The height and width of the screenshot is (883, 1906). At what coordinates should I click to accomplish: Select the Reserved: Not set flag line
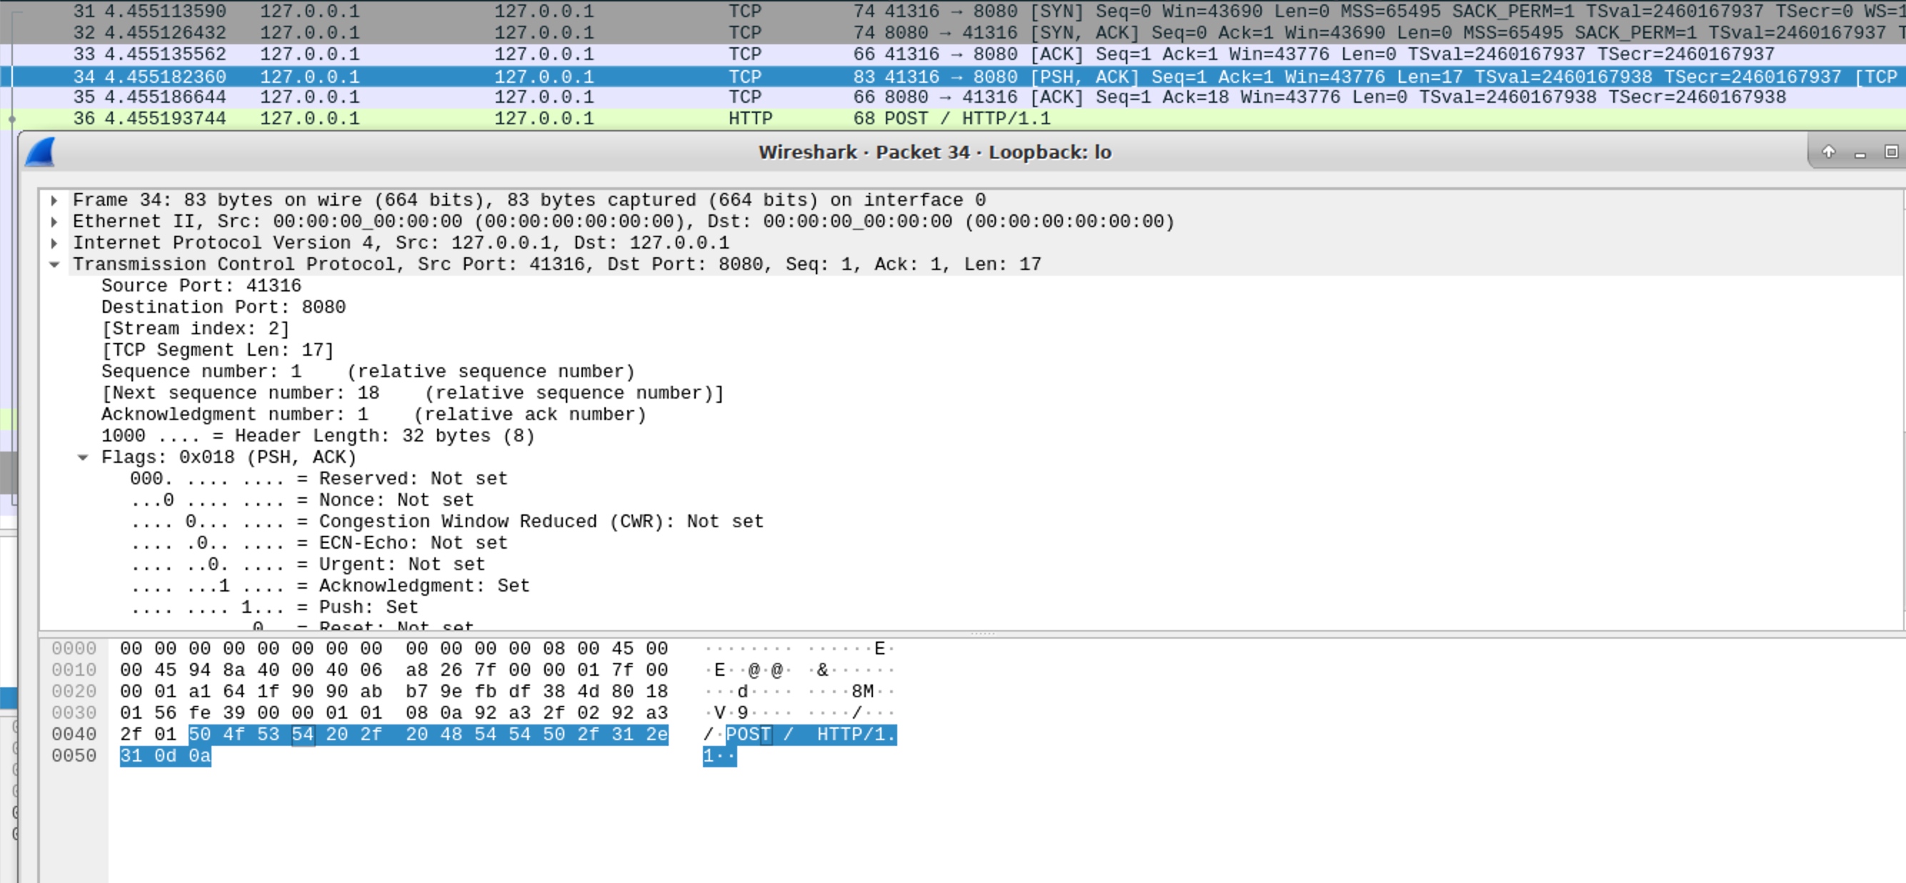319,479
